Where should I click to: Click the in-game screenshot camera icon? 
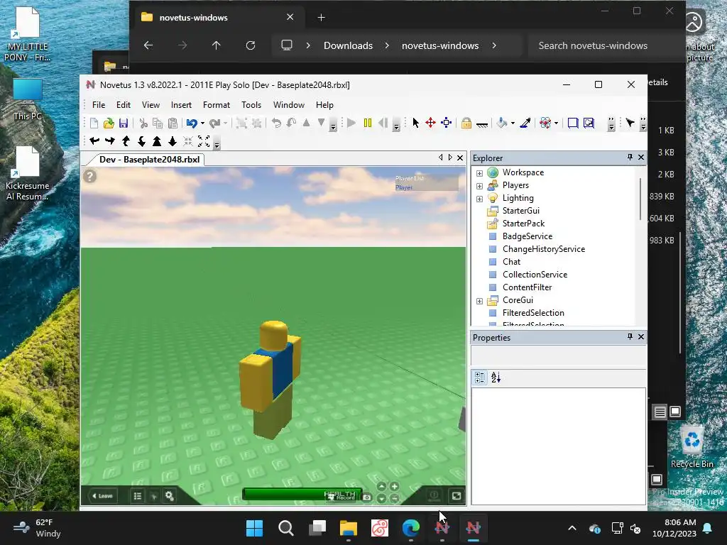[367, 497]
